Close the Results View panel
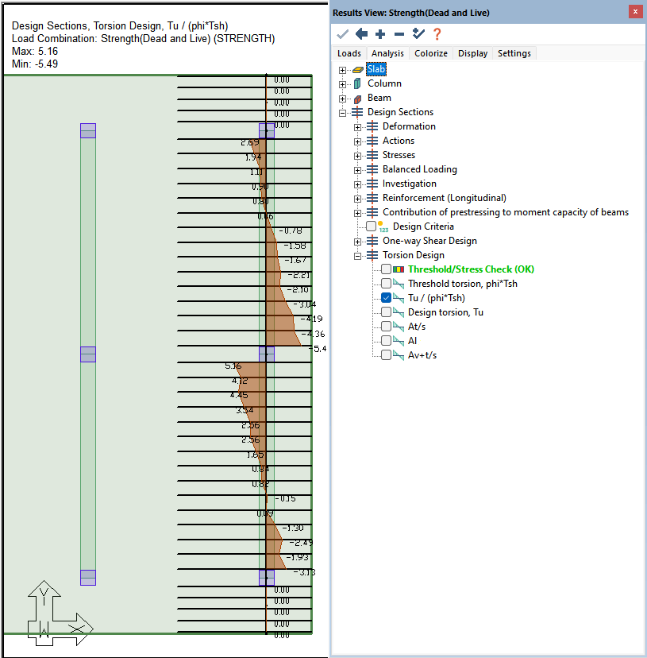647x658 pixels. coord(636,12)
